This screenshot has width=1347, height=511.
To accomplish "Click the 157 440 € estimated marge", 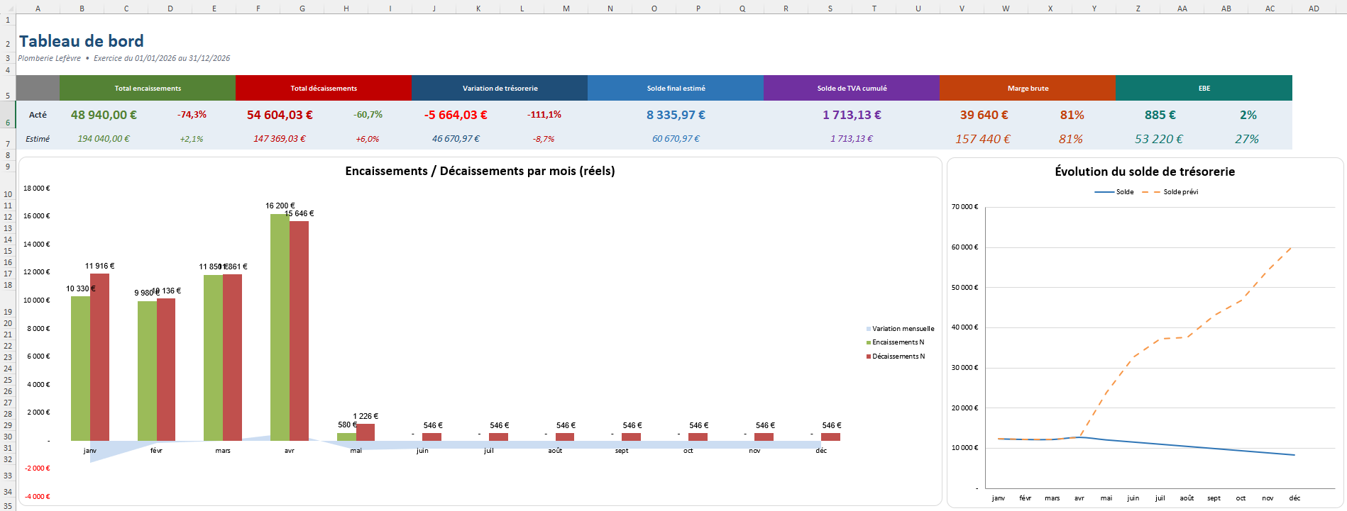I will click(983, 139).
